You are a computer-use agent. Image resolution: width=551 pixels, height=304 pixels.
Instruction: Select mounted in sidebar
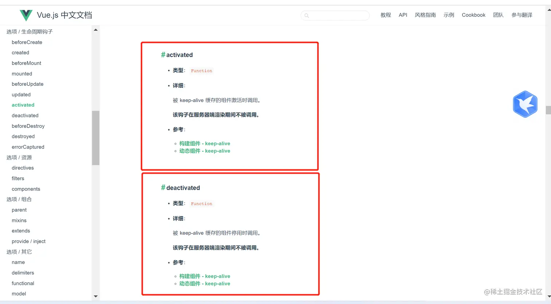(x=22, y=74)
